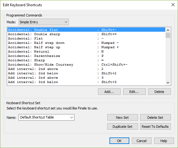Click Reset To Defaults
The height and width of the screenshot is (148, 178).
pos(155,126)
